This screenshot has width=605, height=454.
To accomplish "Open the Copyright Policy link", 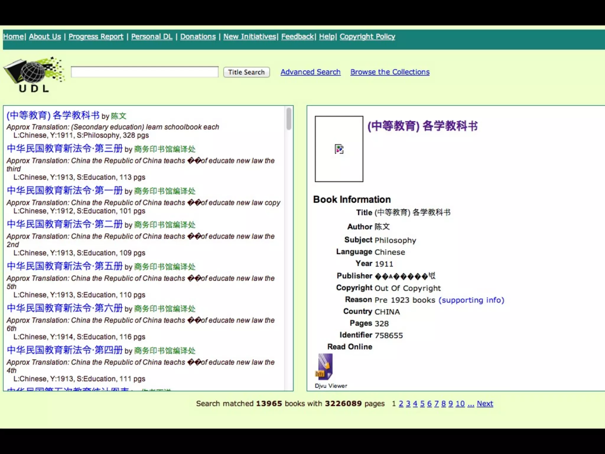I will click(367, 37).
